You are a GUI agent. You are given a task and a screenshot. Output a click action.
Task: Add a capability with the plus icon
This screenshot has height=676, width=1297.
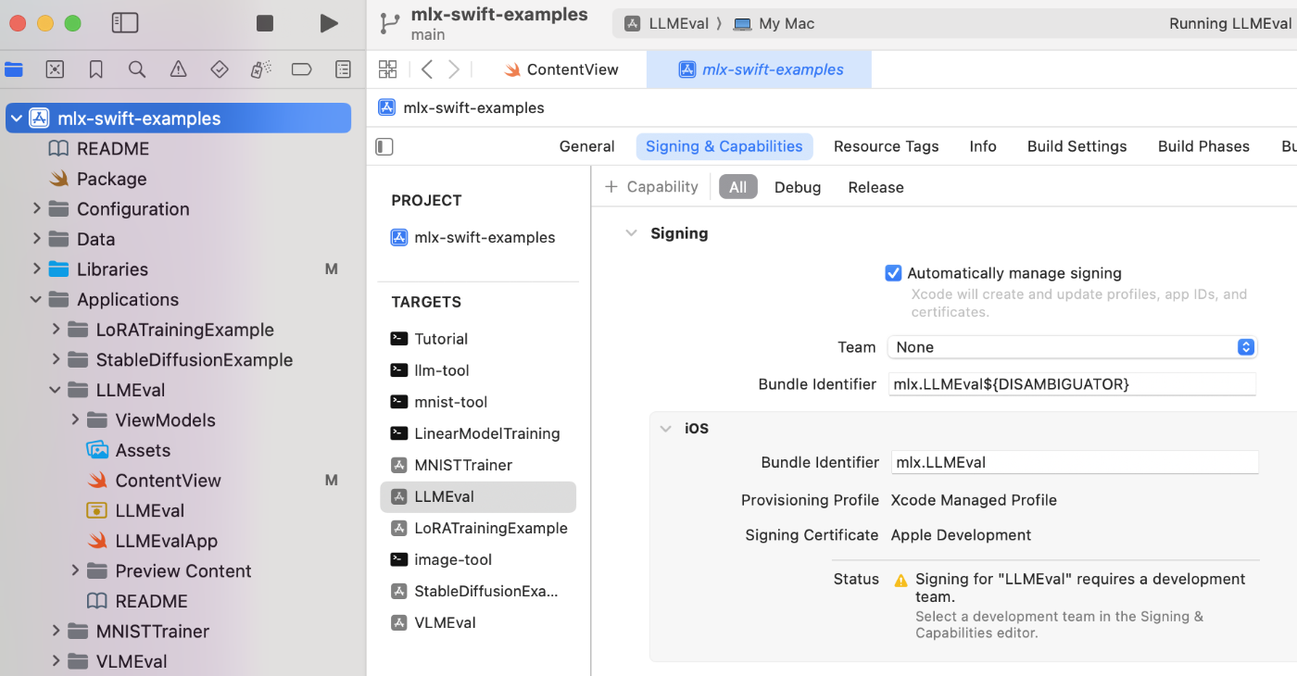[611, 187]
